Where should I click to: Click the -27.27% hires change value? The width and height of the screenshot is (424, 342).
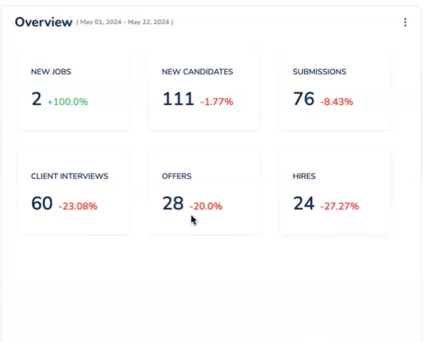339,206
